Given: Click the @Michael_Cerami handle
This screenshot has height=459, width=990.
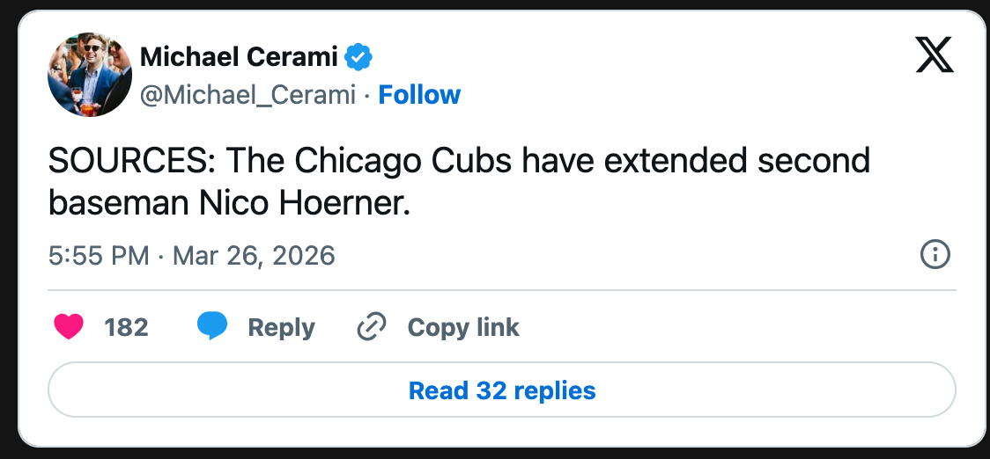Looking at the screenshot, I should click(x=247, y=95).
